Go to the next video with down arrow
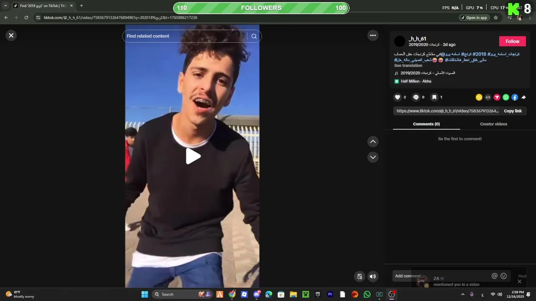Viewport: 536px width, 301px height. point(373,157)
